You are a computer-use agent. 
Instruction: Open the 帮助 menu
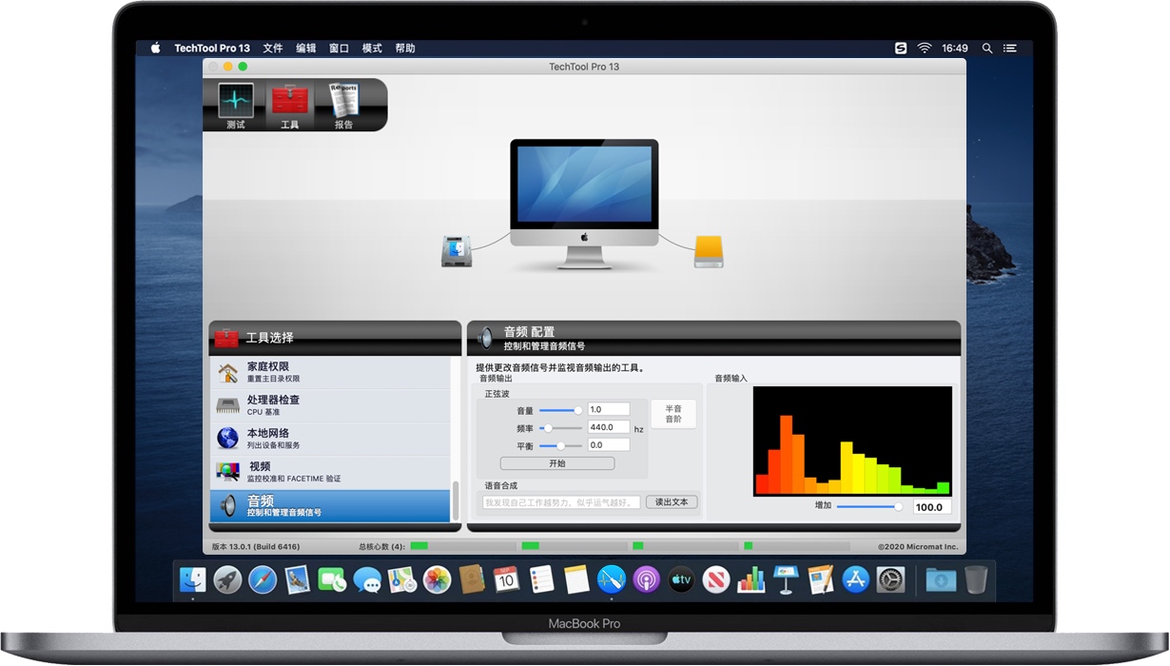(405, 48)
